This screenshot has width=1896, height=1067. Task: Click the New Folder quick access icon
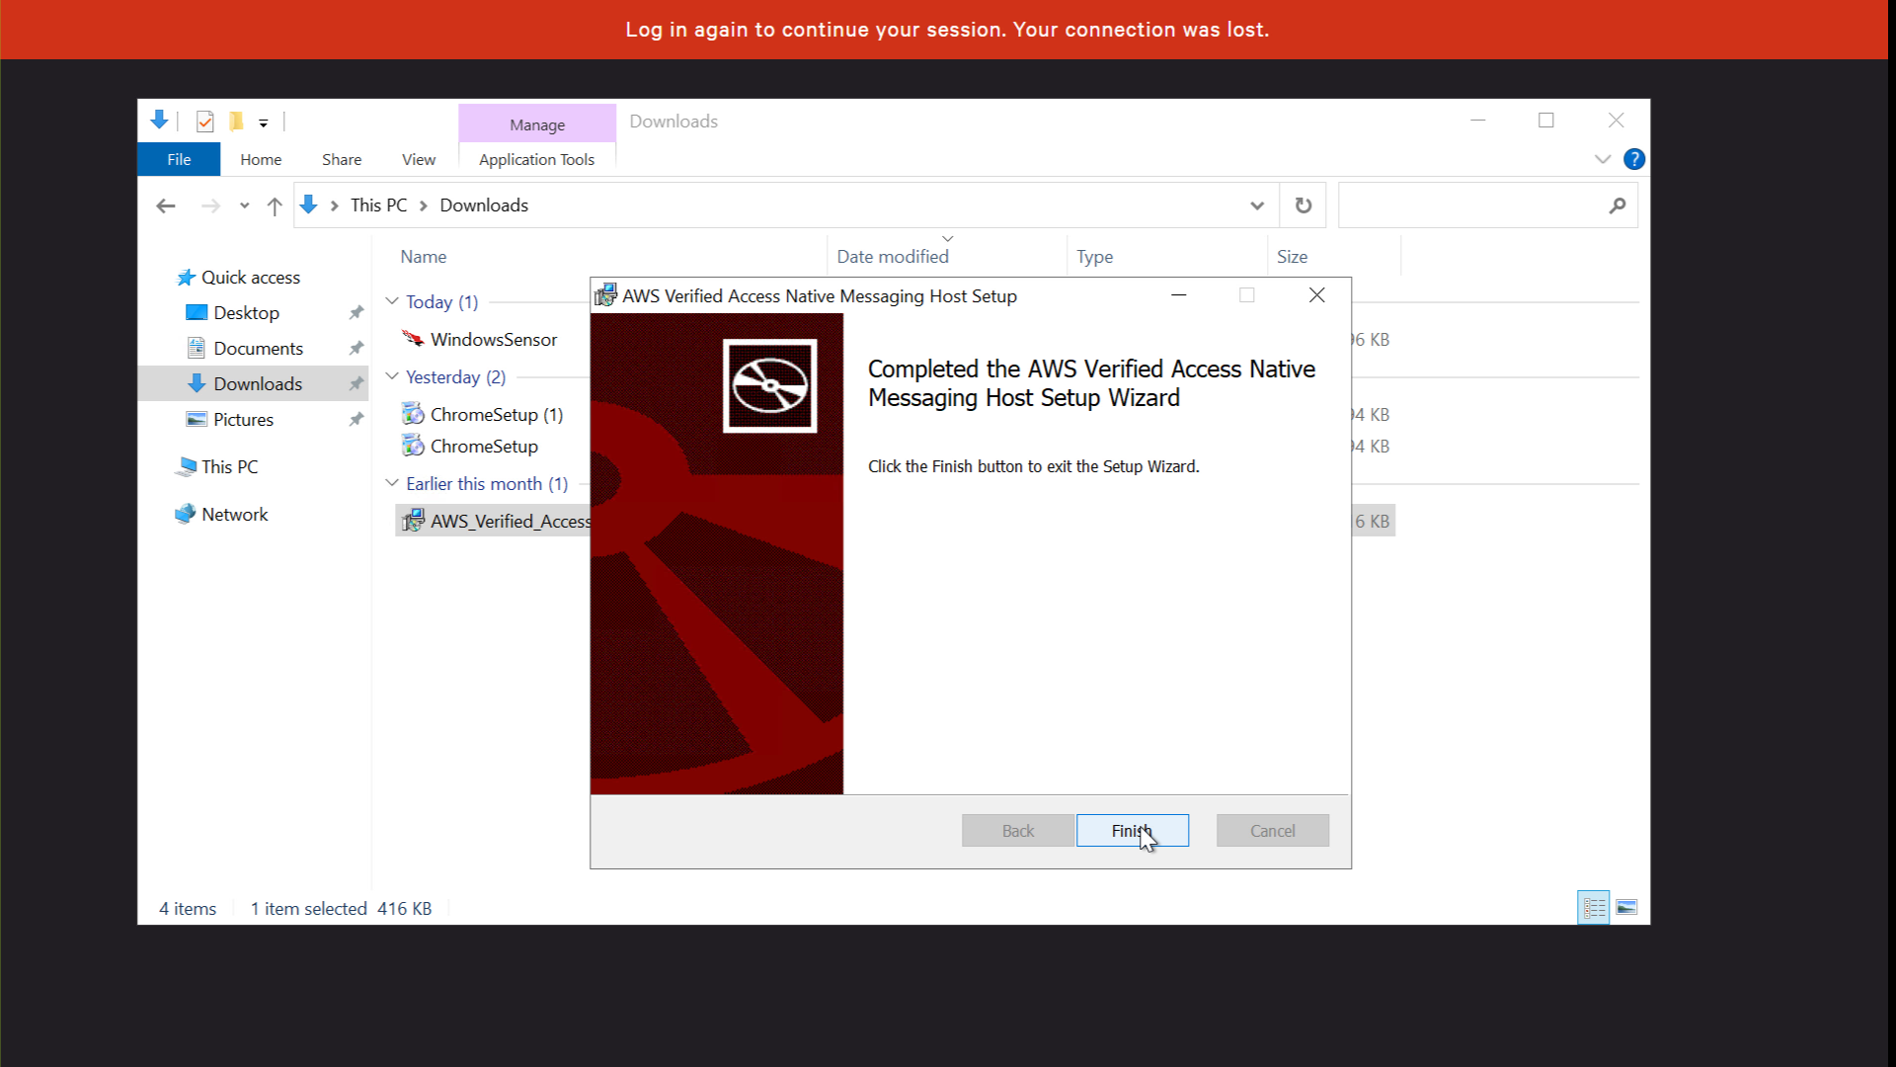(x=236, y=122)
